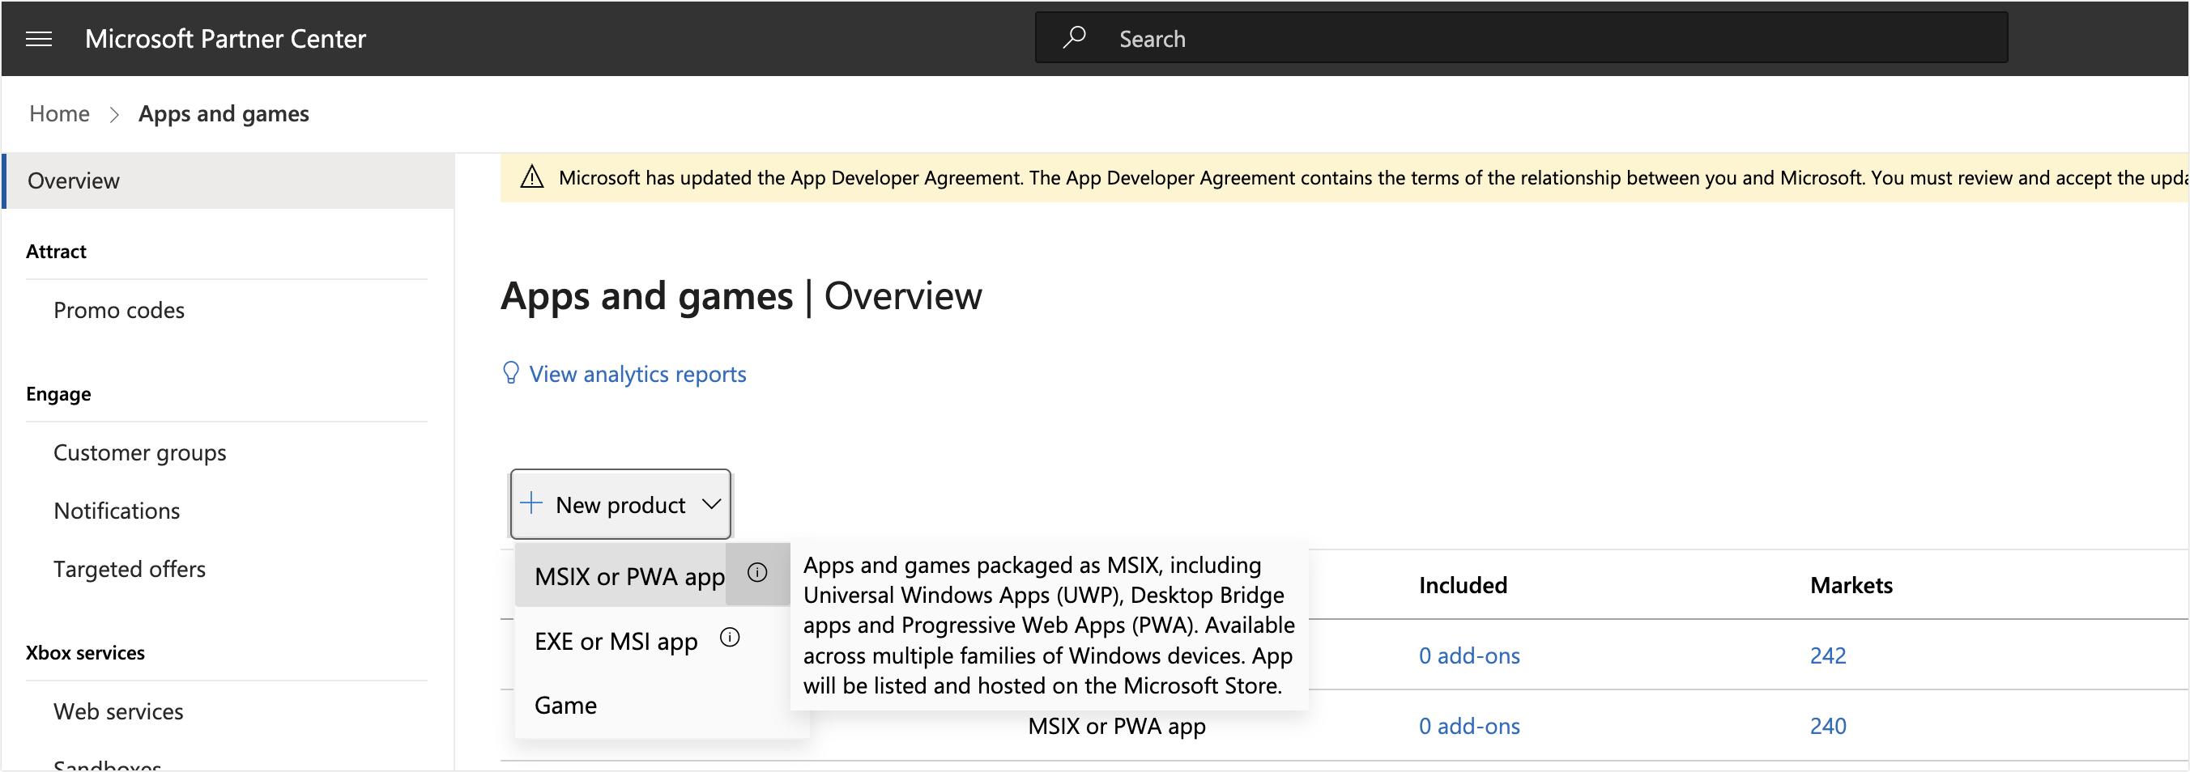Click the Microsoft Partner Center title
The image size is (2190, 772).
[225, 39]
